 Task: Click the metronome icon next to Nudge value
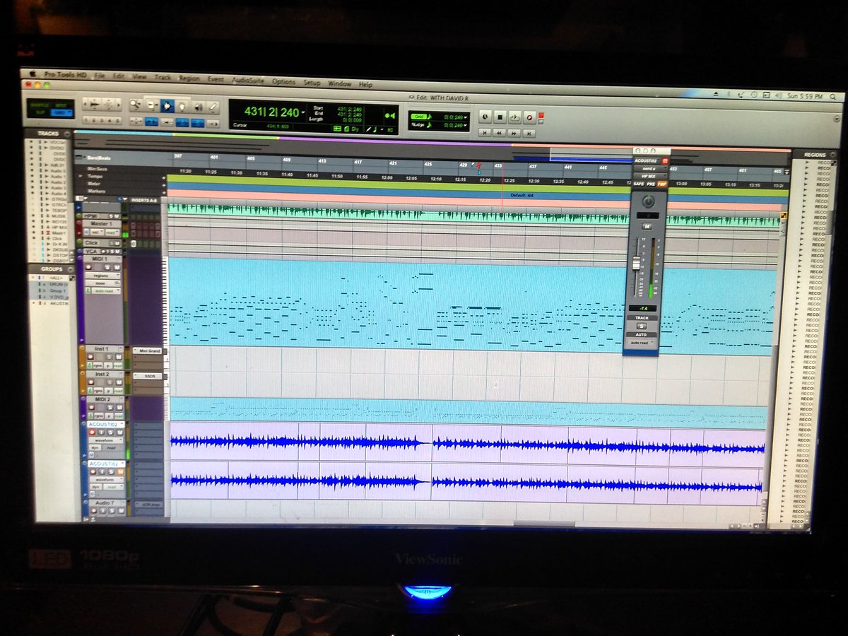429,124
